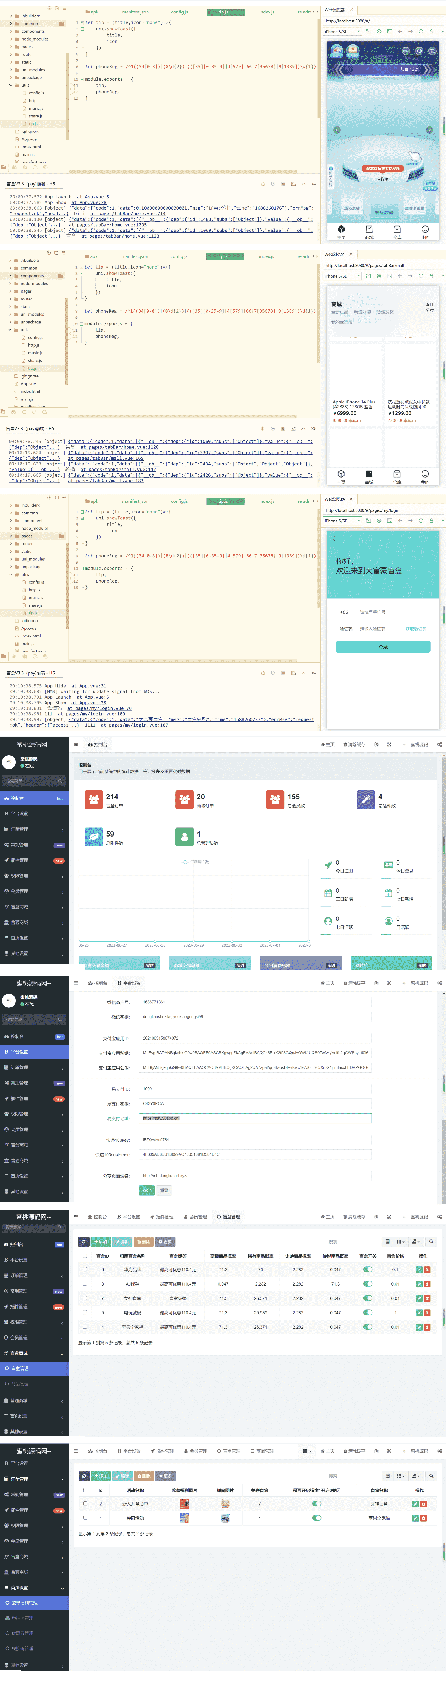Tap the ALL 分类 icon in mall preview
447x1689 pixels.
(430, 307)
